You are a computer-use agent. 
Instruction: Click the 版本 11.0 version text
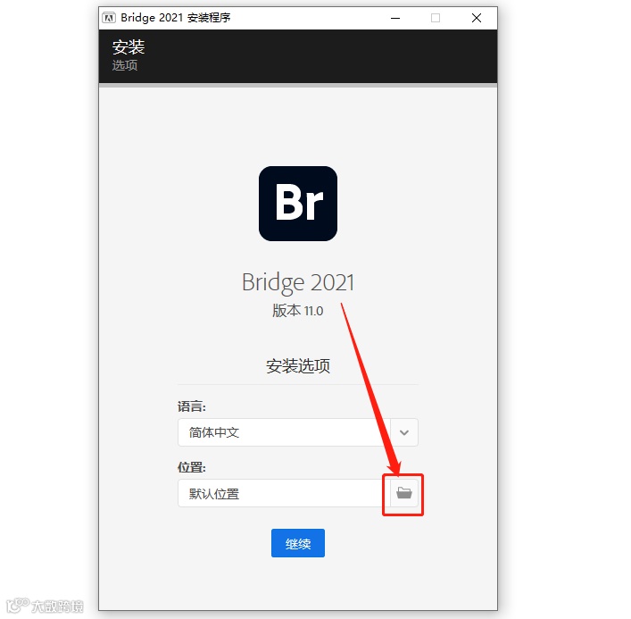pyautogui.click(x=298, y=311)
